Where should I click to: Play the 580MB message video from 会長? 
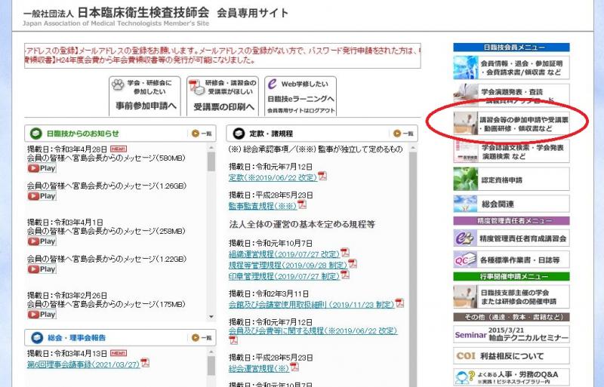[x=42, y=168]
